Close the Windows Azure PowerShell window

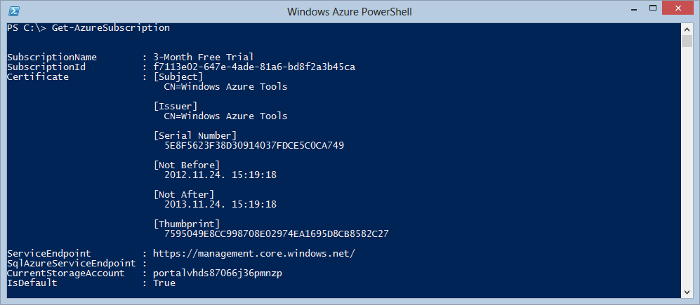[x=678, y=8]
